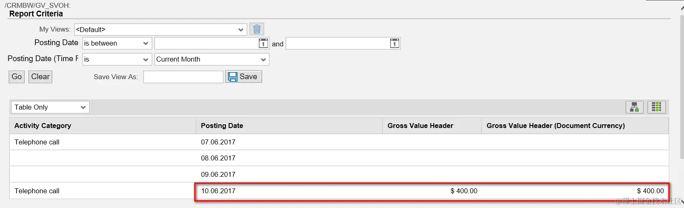Click Telephone call in the 07.06.2017 row

click(x=37, y=142)
